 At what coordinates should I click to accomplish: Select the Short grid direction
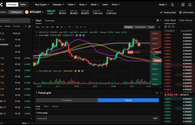46,107
